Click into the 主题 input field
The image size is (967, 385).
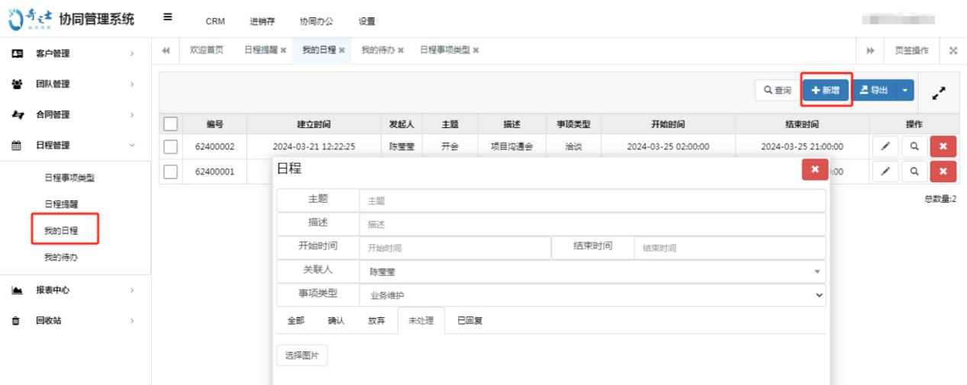click(591, 201)
